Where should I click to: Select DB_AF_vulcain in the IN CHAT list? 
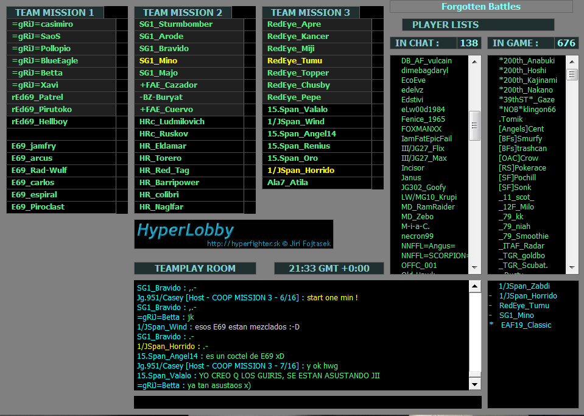(x=426, y=61)
